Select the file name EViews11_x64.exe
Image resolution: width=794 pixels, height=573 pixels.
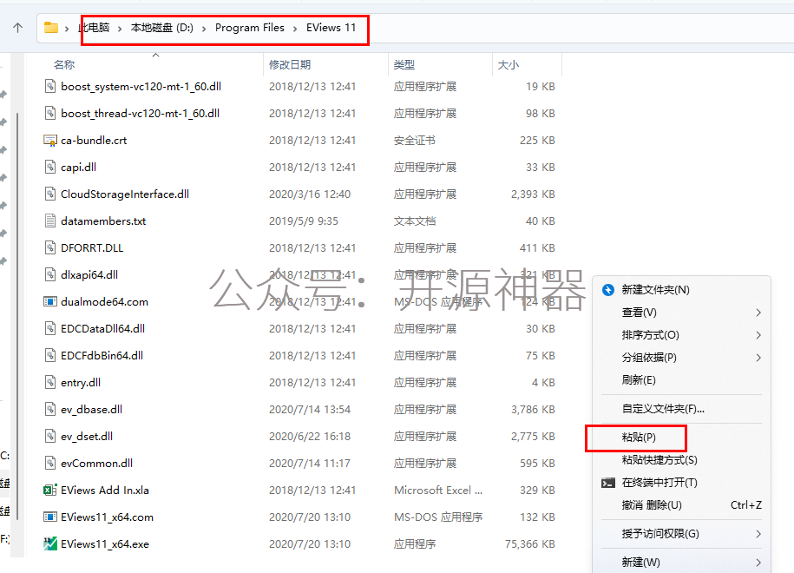pyautogui.click(x=105, y=544)
